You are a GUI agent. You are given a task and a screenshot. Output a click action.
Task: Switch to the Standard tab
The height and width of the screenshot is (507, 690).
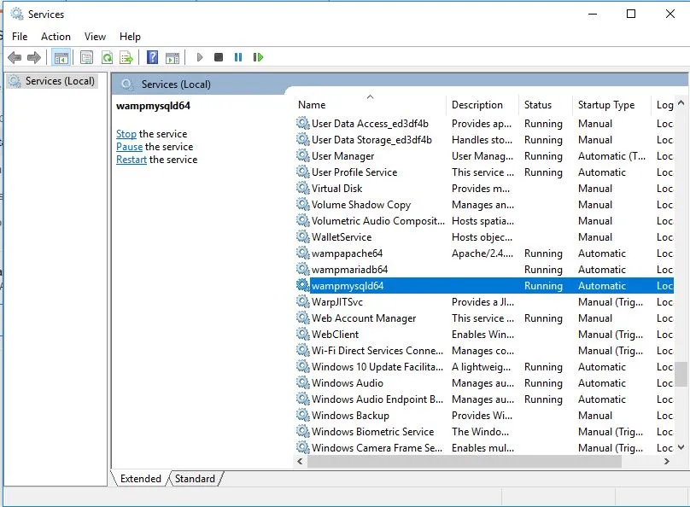195,479
